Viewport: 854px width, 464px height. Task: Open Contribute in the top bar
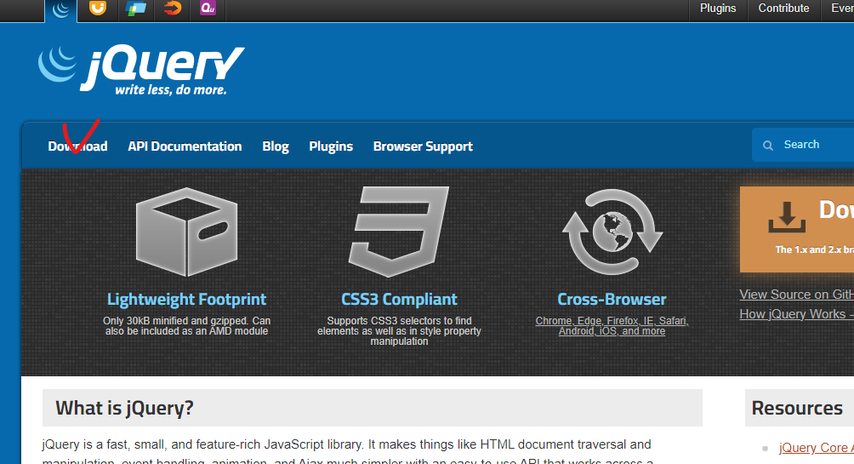[x=783, y=9]
